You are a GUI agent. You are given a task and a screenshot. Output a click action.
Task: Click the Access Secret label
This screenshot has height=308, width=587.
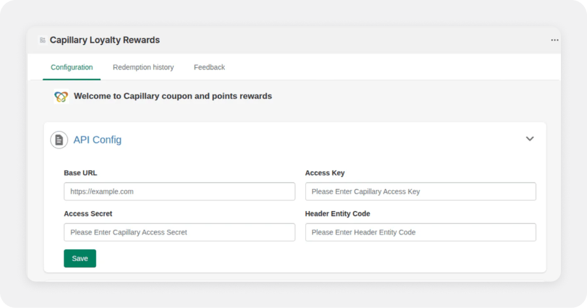88,214
